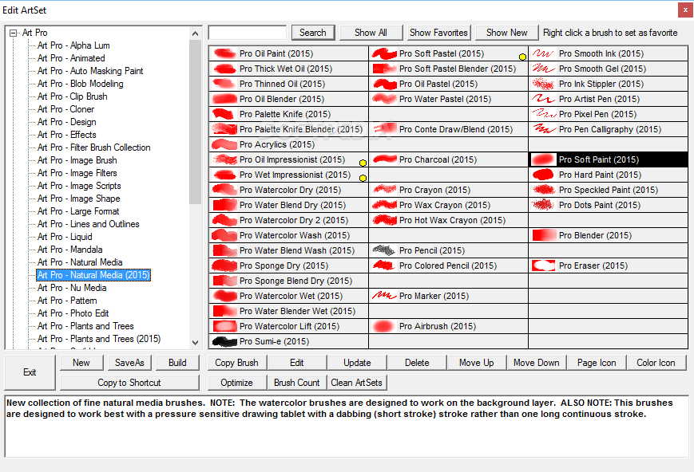Select Art Pro - Photo Edit set

click(73, 313)
